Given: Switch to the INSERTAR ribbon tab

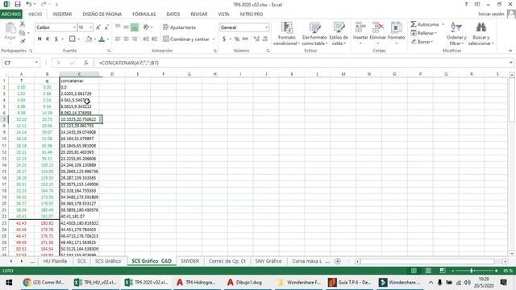Looking at the screenshot, I should (62, 14).
